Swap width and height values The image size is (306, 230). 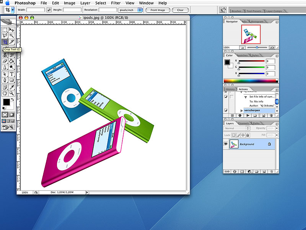[x=49, y=10]
